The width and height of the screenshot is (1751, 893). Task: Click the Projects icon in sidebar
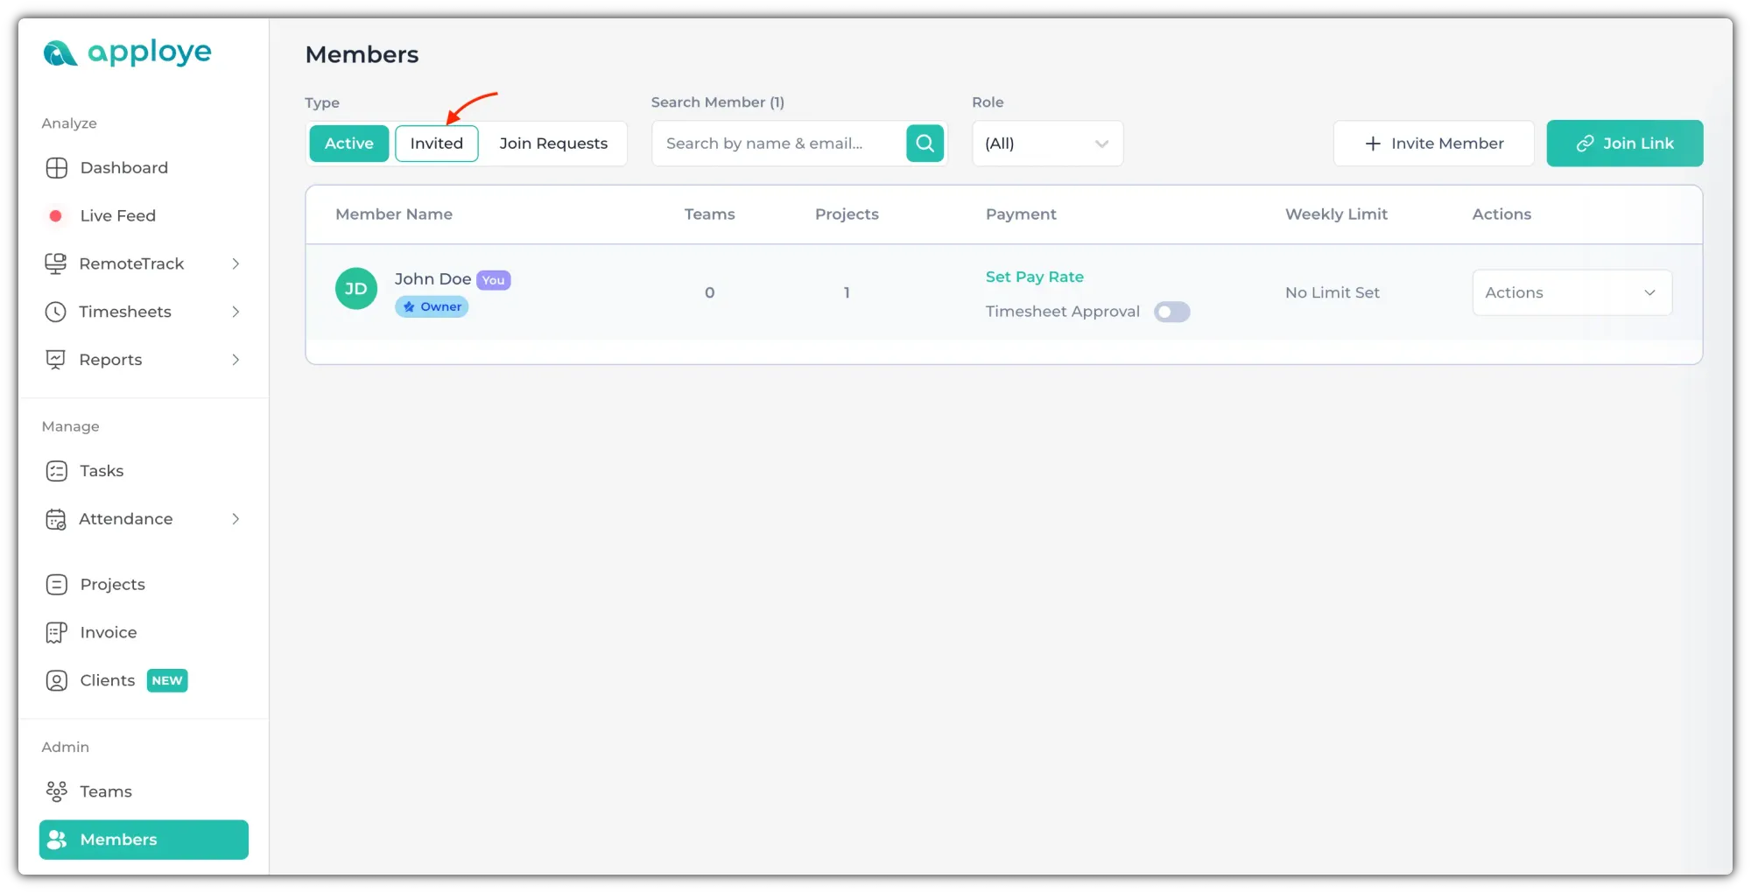pyautogui.click(x=56, y=585)
